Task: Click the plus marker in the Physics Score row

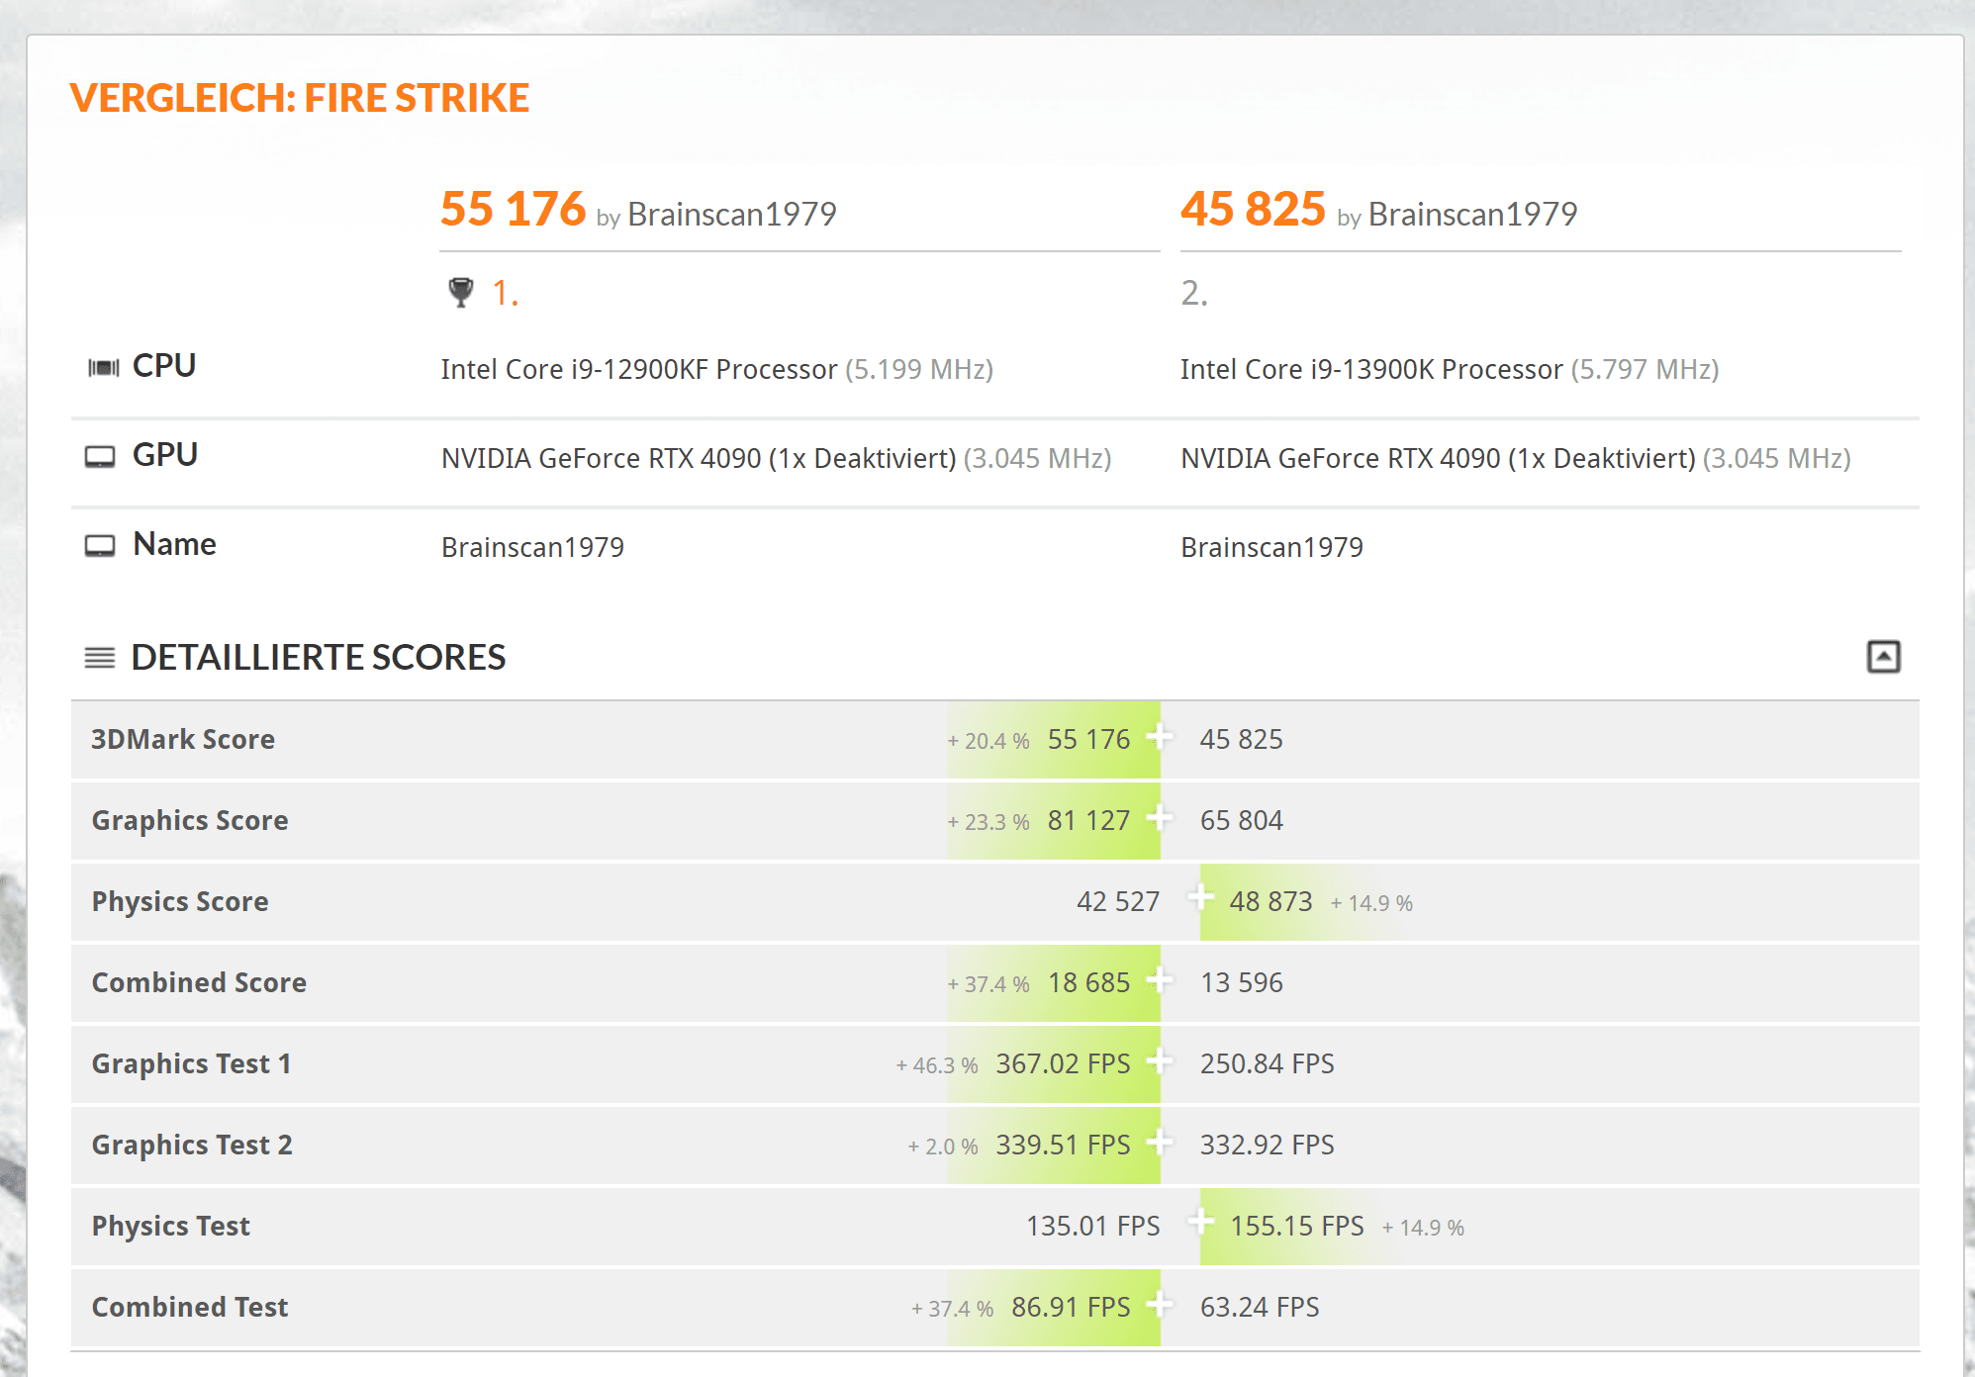Action: click(1200, 897)
